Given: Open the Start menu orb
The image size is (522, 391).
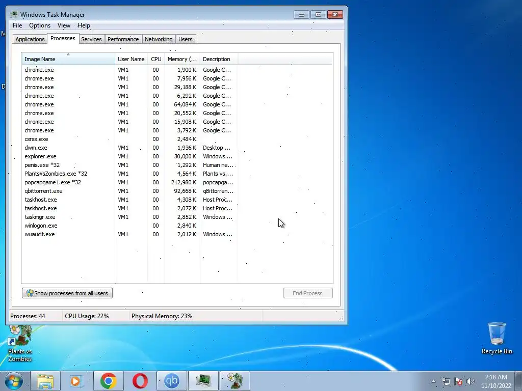Looking at the screenshot, I should click(14, 381).
